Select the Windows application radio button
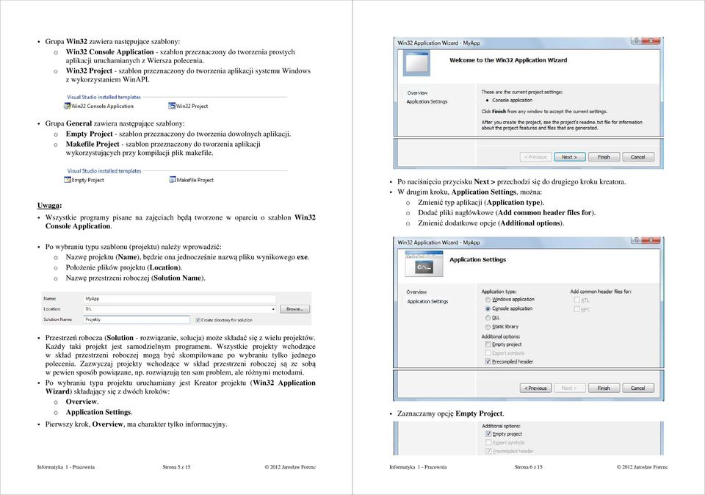Screen dimensions: 705x495 click(x=488, y=300)
